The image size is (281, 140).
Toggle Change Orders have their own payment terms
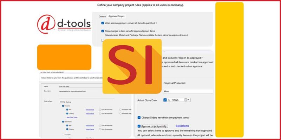(139, 118)
